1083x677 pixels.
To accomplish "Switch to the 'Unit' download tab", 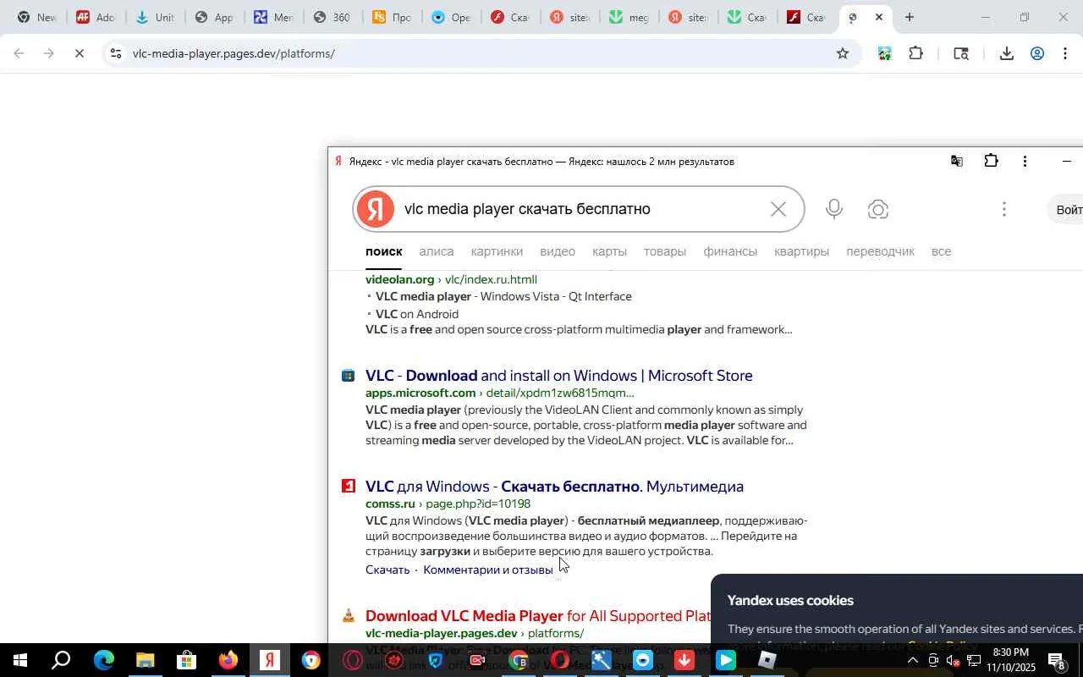I will coord(154,17).
